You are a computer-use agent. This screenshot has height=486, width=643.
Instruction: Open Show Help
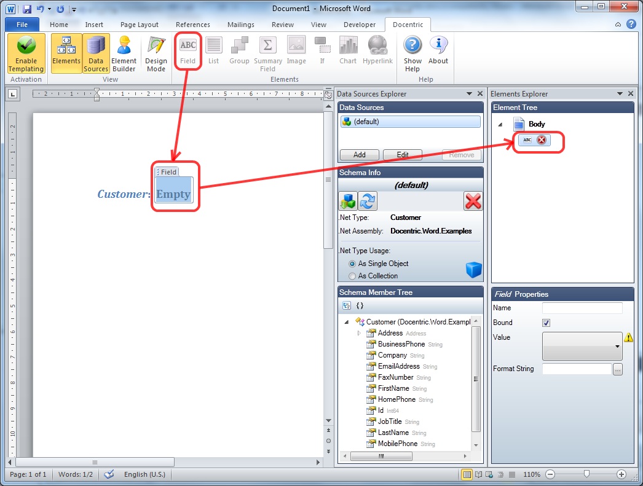412,53
